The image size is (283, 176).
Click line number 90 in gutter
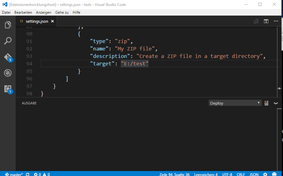[x=29, y=34]
